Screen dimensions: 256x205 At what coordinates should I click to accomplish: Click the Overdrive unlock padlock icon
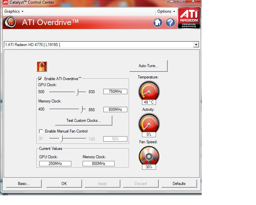tap(42, 66)
